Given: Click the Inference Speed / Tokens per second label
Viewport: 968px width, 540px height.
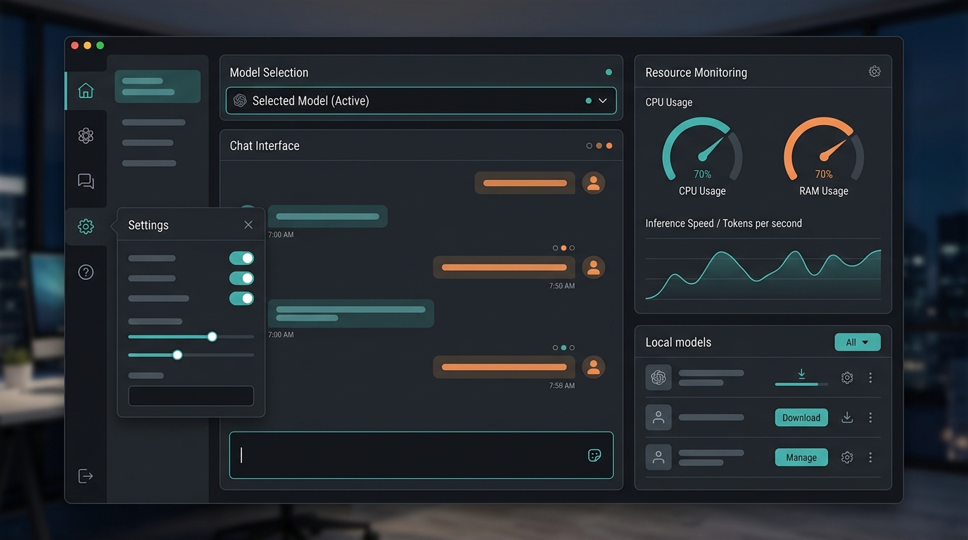Looking at the screenshot, I should 724,224.
